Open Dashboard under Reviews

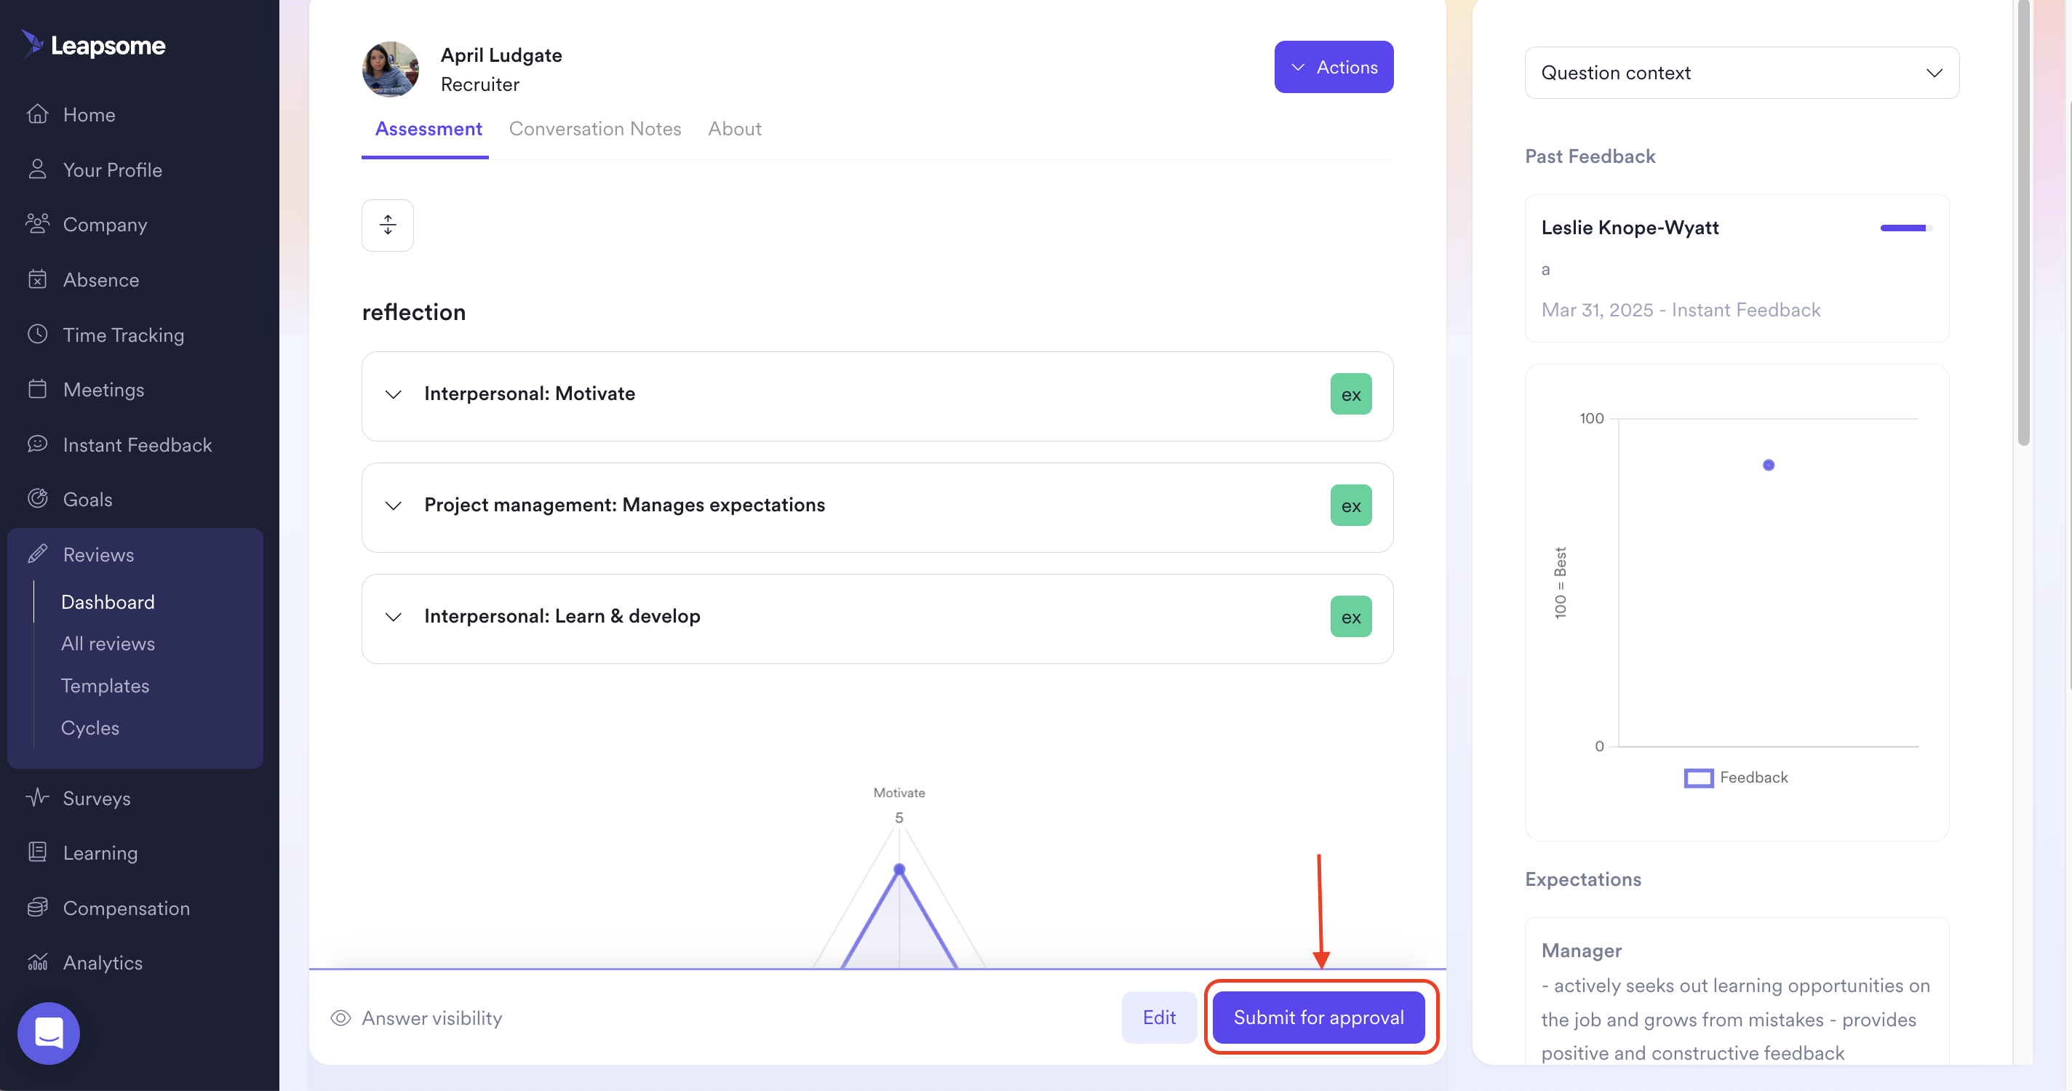point(108,602)
